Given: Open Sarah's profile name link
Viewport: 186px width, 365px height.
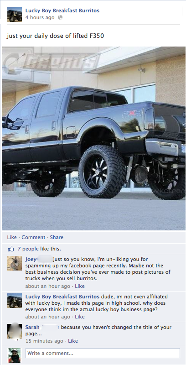Looking at the screenshot, I should pos(32,327).
